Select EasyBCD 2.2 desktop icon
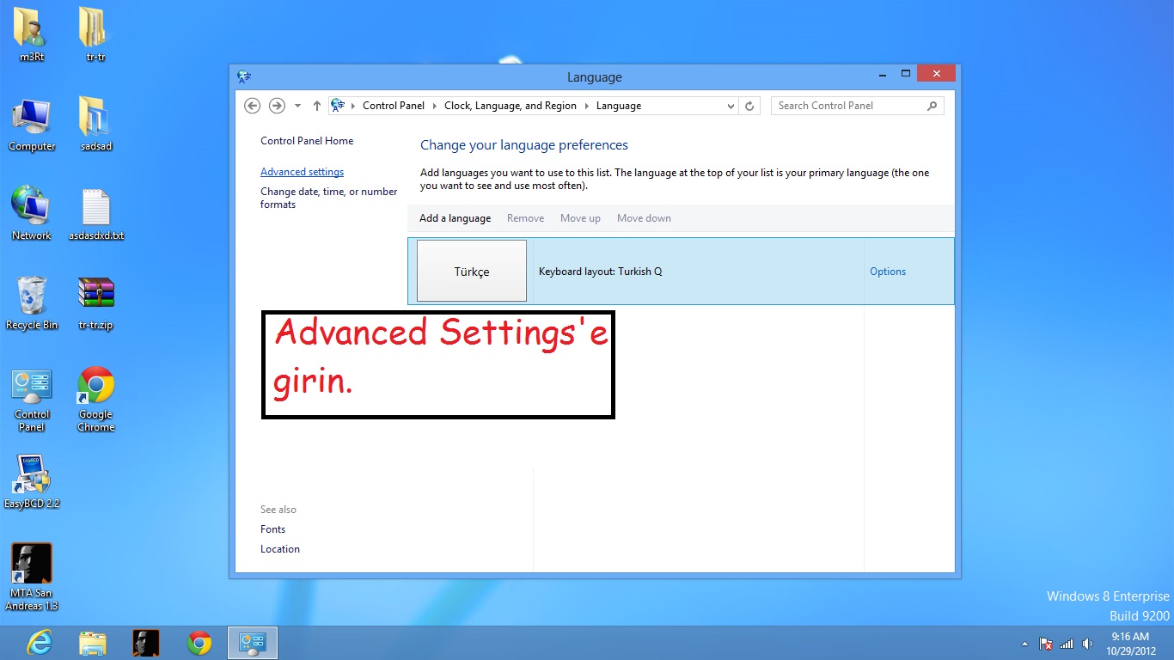Viewport: 1174px width, 660px height. 32,482
